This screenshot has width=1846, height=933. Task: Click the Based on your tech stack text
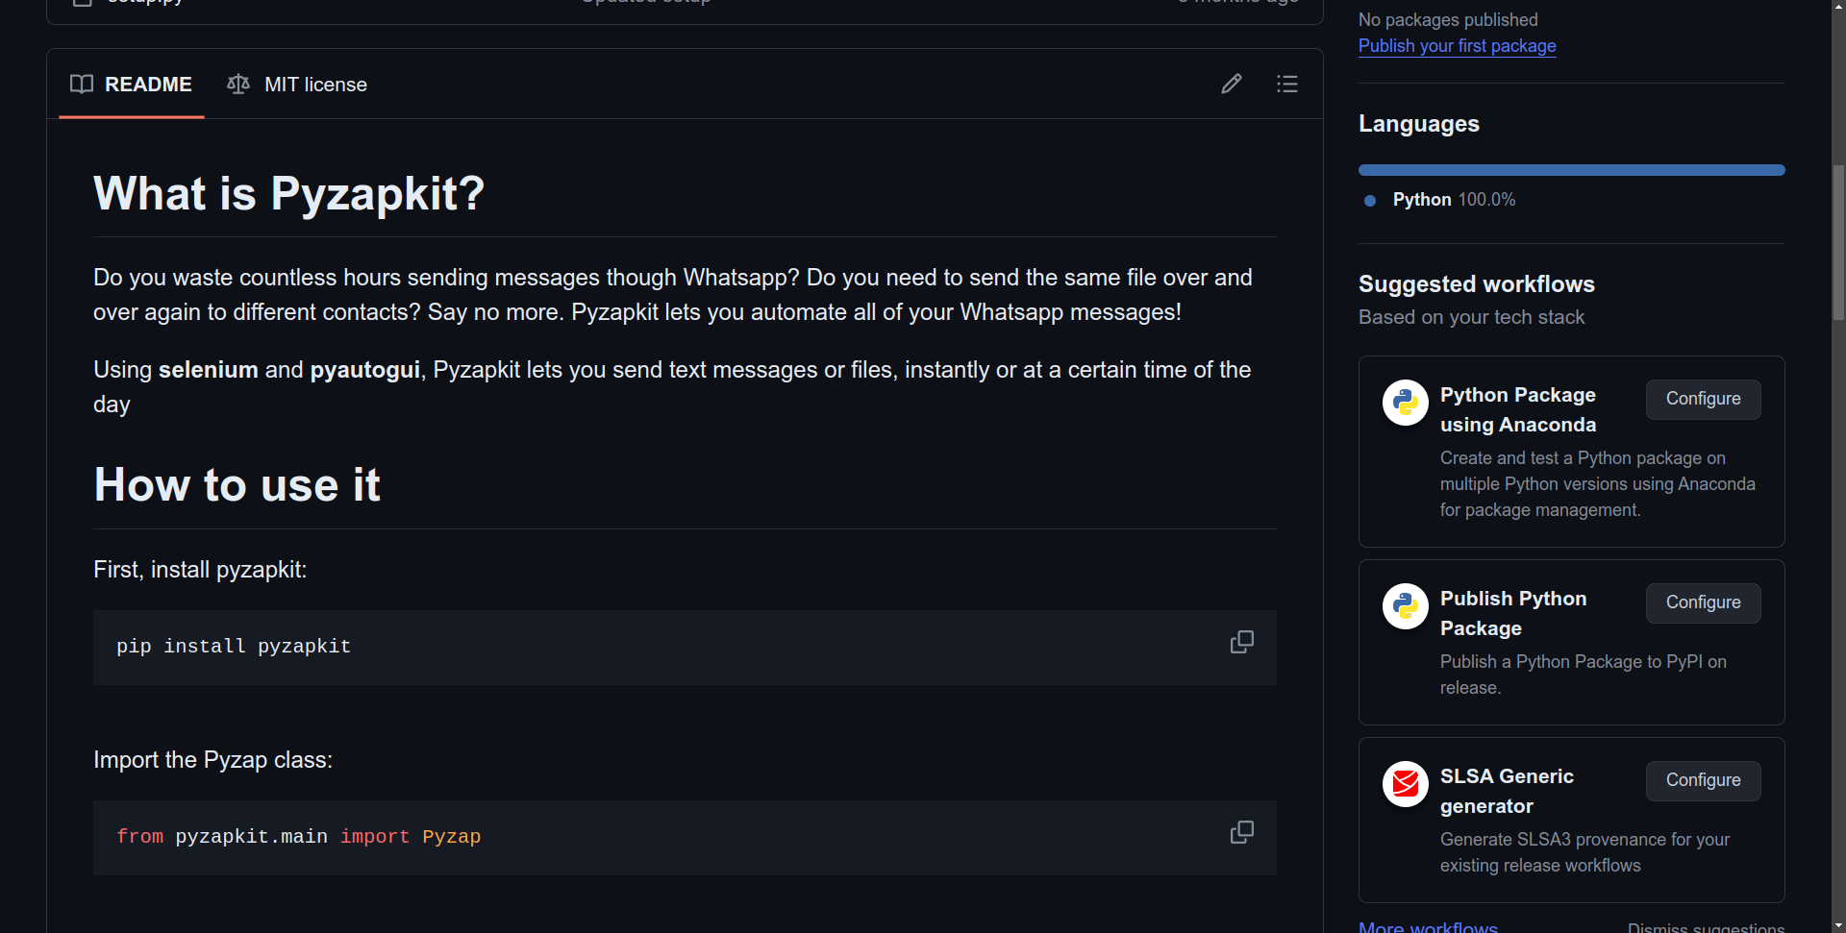pos(1471,317)
